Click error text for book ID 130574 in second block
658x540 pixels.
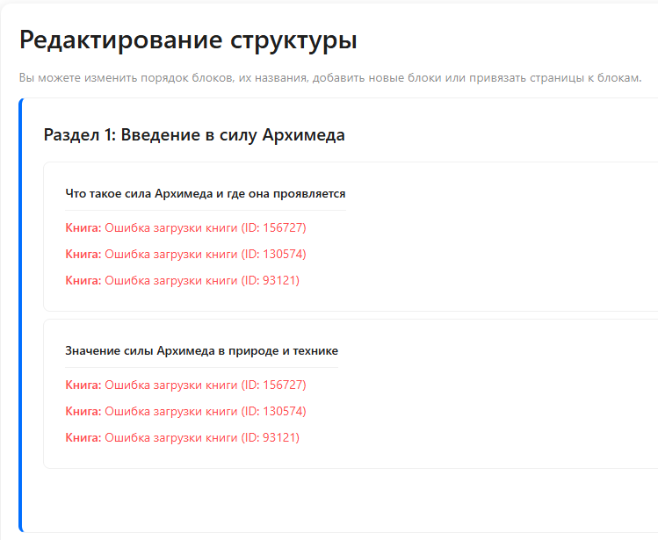[206, 412]
